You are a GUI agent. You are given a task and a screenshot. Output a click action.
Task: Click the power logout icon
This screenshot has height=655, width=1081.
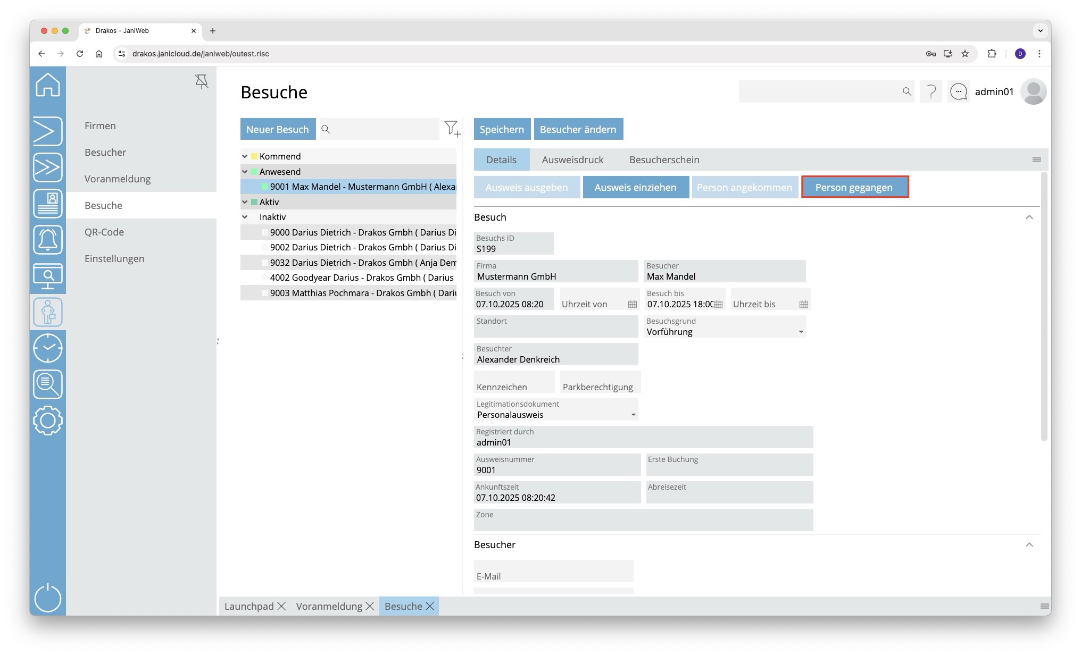[48, 598]
